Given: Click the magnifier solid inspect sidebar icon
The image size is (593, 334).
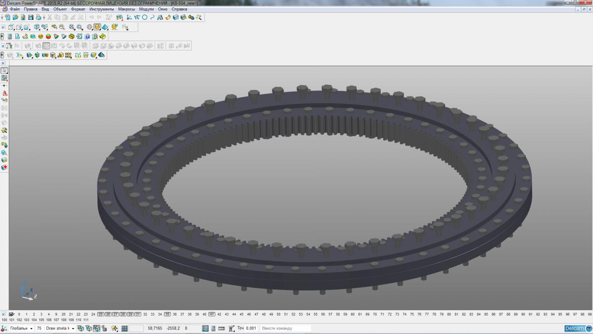Looking at the screenshot, I should pyautogui.click(x=4, y=152).
